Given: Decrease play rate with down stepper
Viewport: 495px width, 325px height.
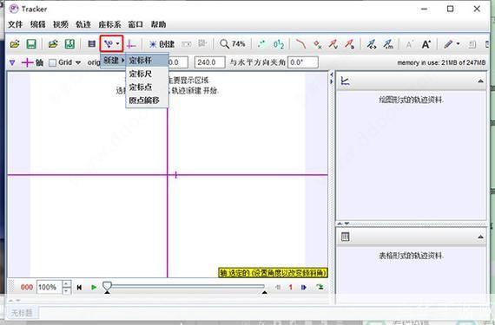Looking at the screenshot, I should 67,290.
